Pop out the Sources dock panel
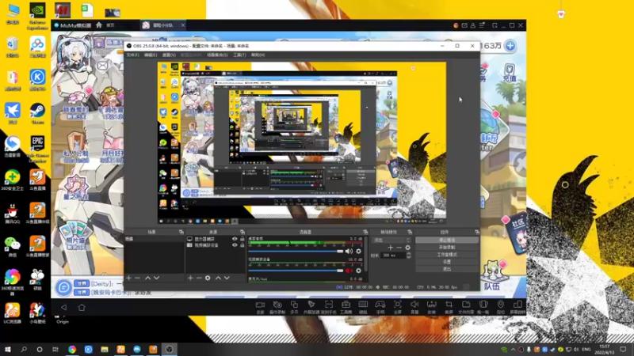The width and height of the screenshot is (634, 356). pyautogui.click(x=243, y=232)
